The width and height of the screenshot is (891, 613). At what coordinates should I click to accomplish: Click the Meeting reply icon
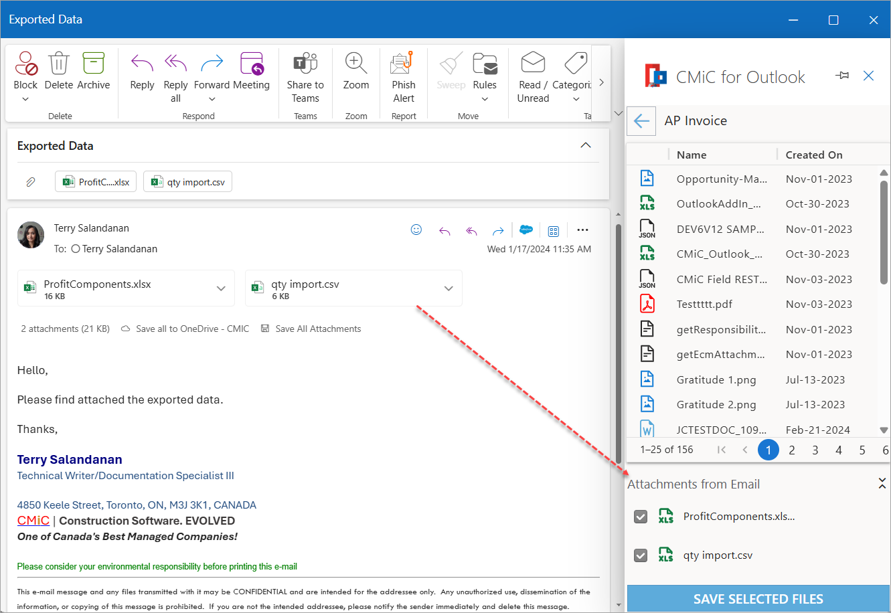point(252,64)
